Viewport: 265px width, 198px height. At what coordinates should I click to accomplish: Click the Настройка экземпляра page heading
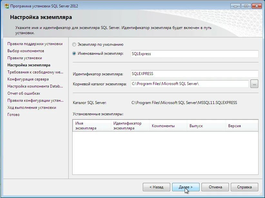pos(41,17)
